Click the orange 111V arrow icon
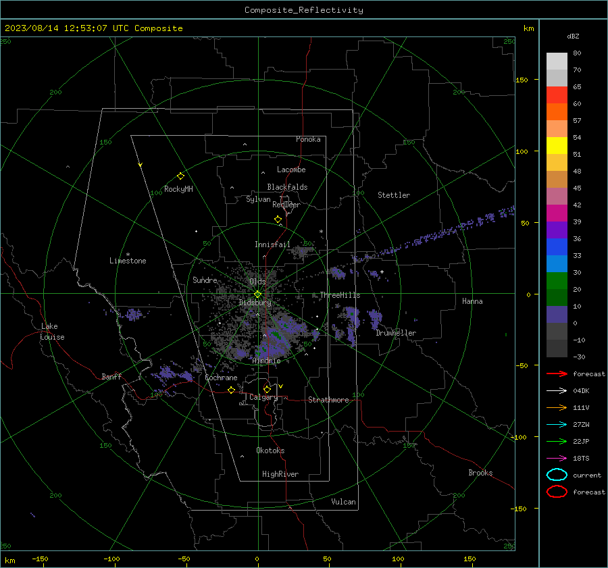This screenshot has width=608, height=568. [x=557, y=407]
